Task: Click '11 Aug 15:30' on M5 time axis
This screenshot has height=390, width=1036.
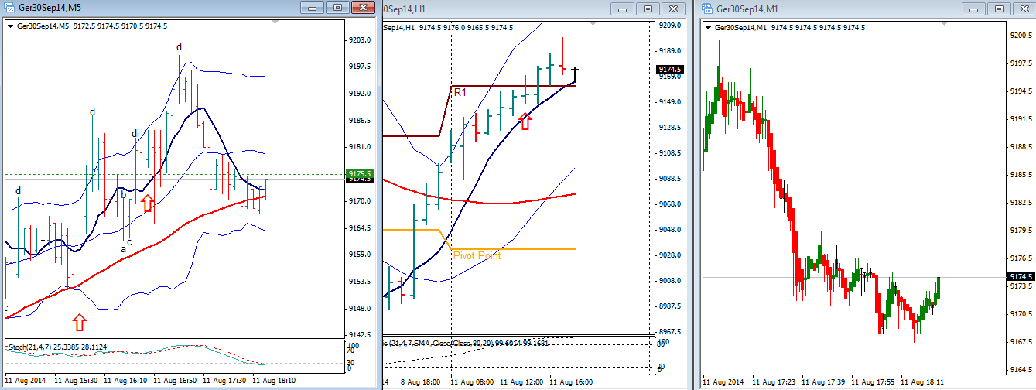Action: click(x=77, y=381)
